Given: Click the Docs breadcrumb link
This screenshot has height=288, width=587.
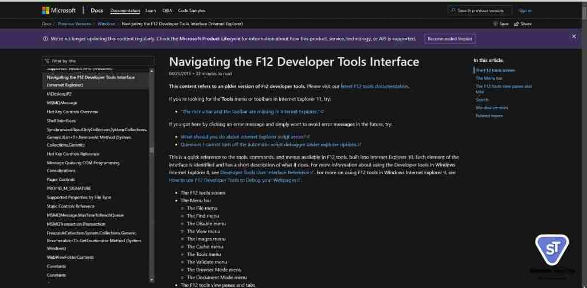Looking at the screenshot, I should 46,24.
